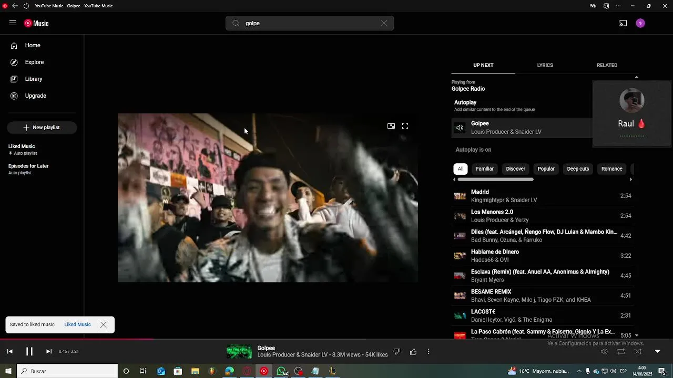This screenshot has height=378, width=673.
Task: Select the Romance filter chip
Action: (x=611, y=169)
